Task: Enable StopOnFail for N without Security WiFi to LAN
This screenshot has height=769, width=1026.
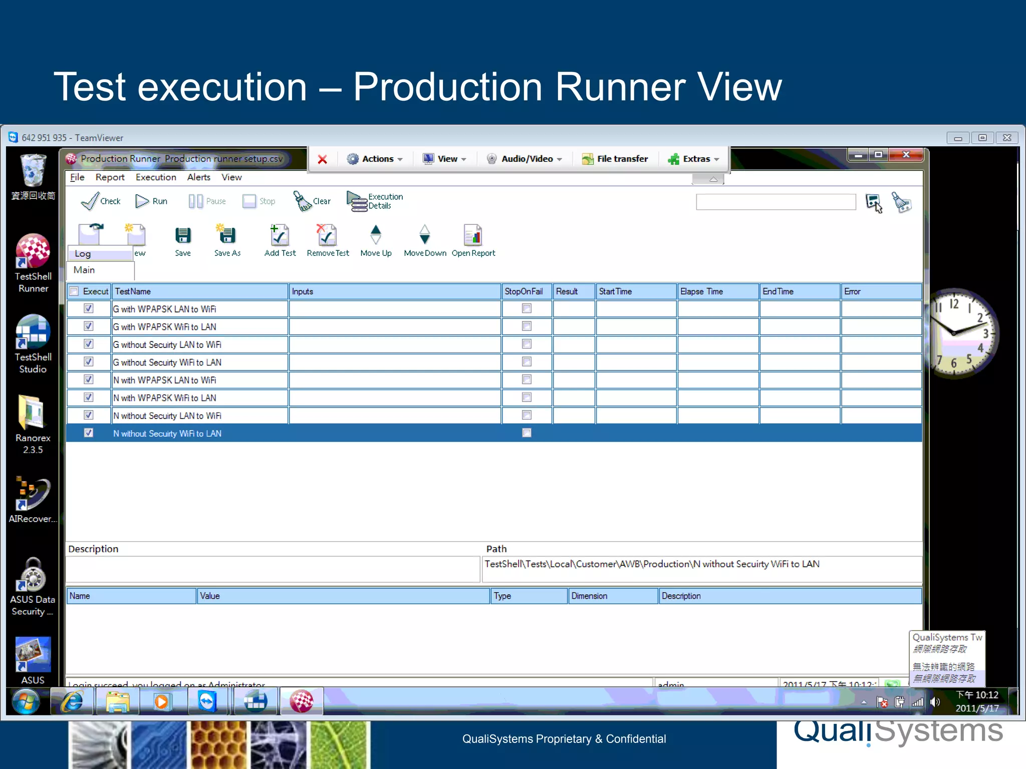Action: point(527,433)
